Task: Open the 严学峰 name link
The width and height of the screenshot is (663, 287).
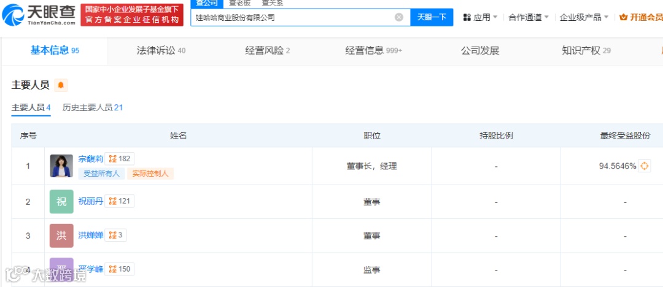Action: point(90,269)
